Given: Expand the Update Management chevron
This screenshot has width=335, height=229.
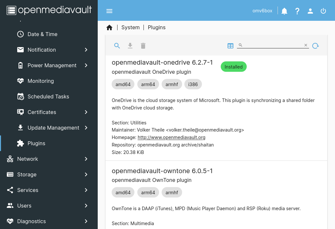Looking at the screenshot, I should tap(86, 128).
